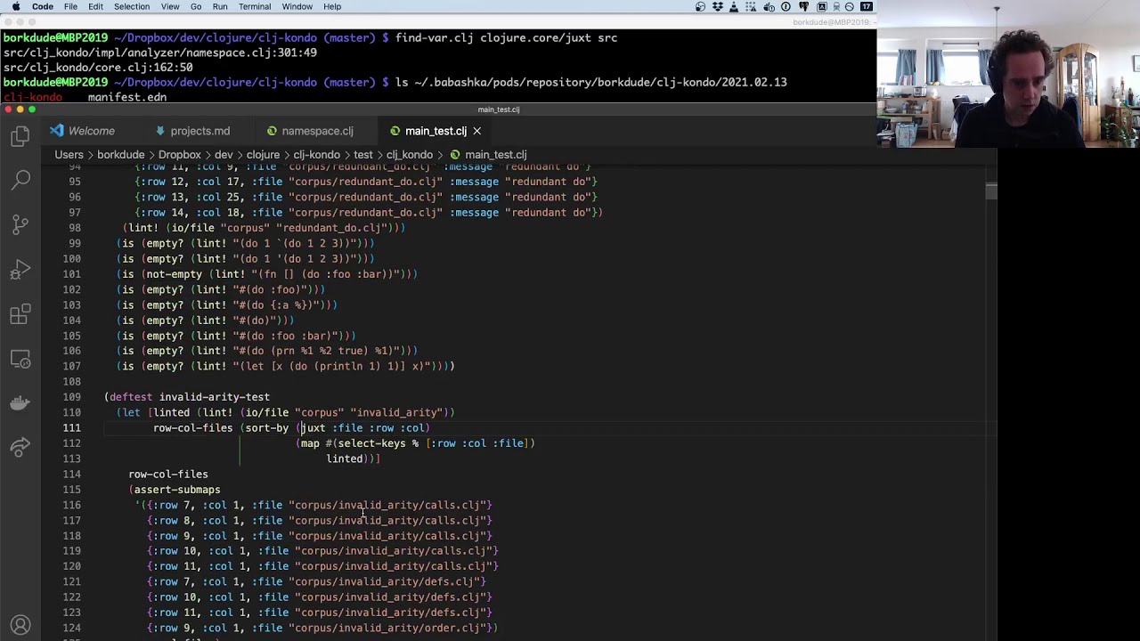Click the editor's vertical scrollbar thumb
1140x641 pixels.
tap(991, 190)
